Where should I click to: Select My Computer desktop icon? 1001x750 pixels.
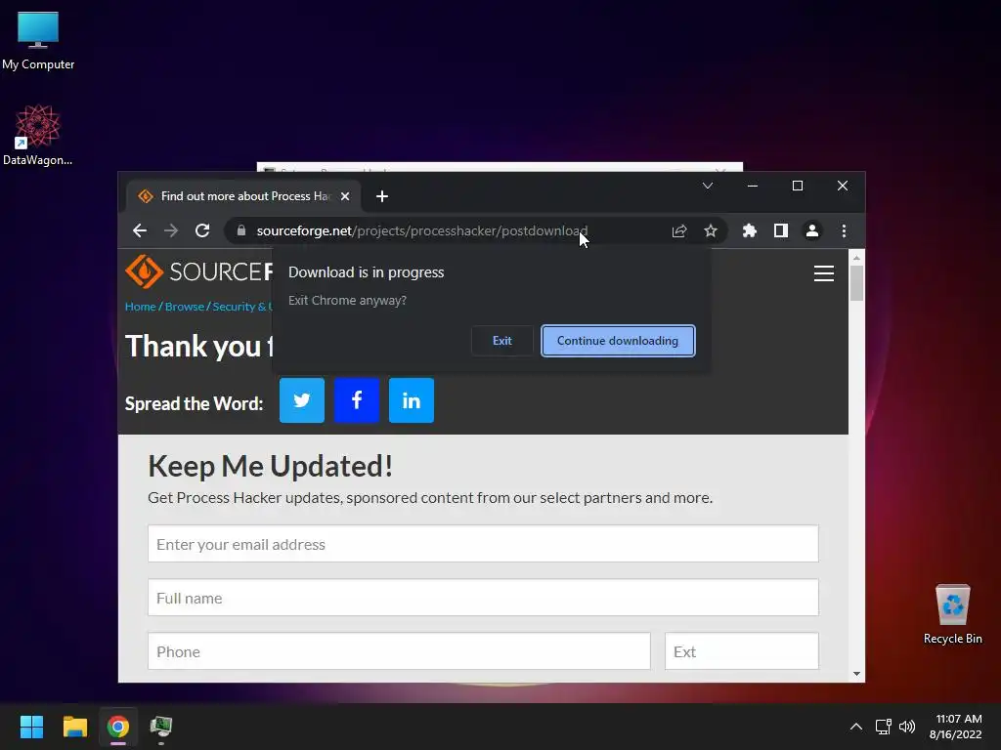pyautogui.click(x=38, y=41)
